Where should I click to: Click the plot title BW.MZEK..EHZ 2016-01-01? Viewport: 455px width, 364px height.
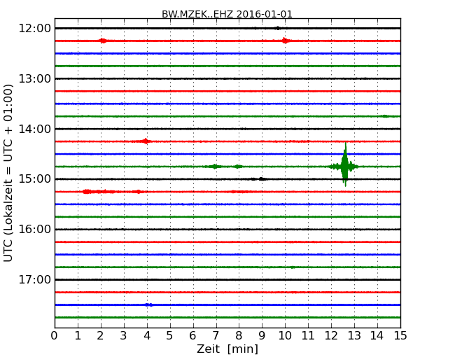(227, 14)
